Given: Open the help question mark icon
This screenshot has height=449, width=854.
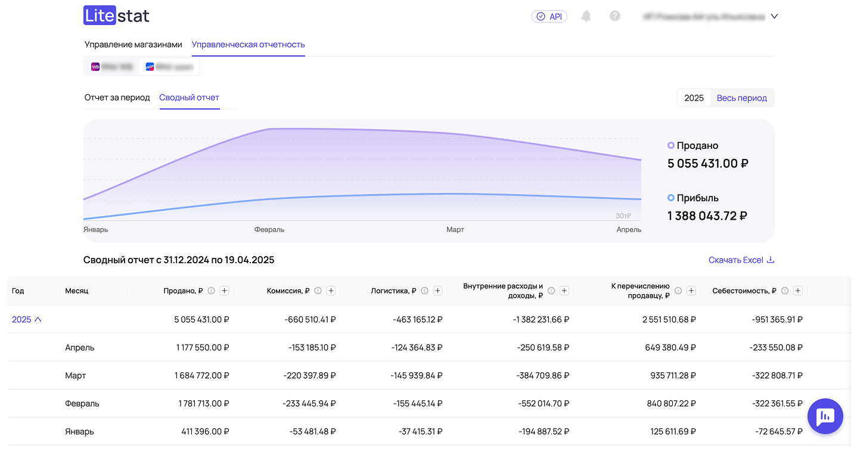Looking at the screenshot, I should coord(615,16).
